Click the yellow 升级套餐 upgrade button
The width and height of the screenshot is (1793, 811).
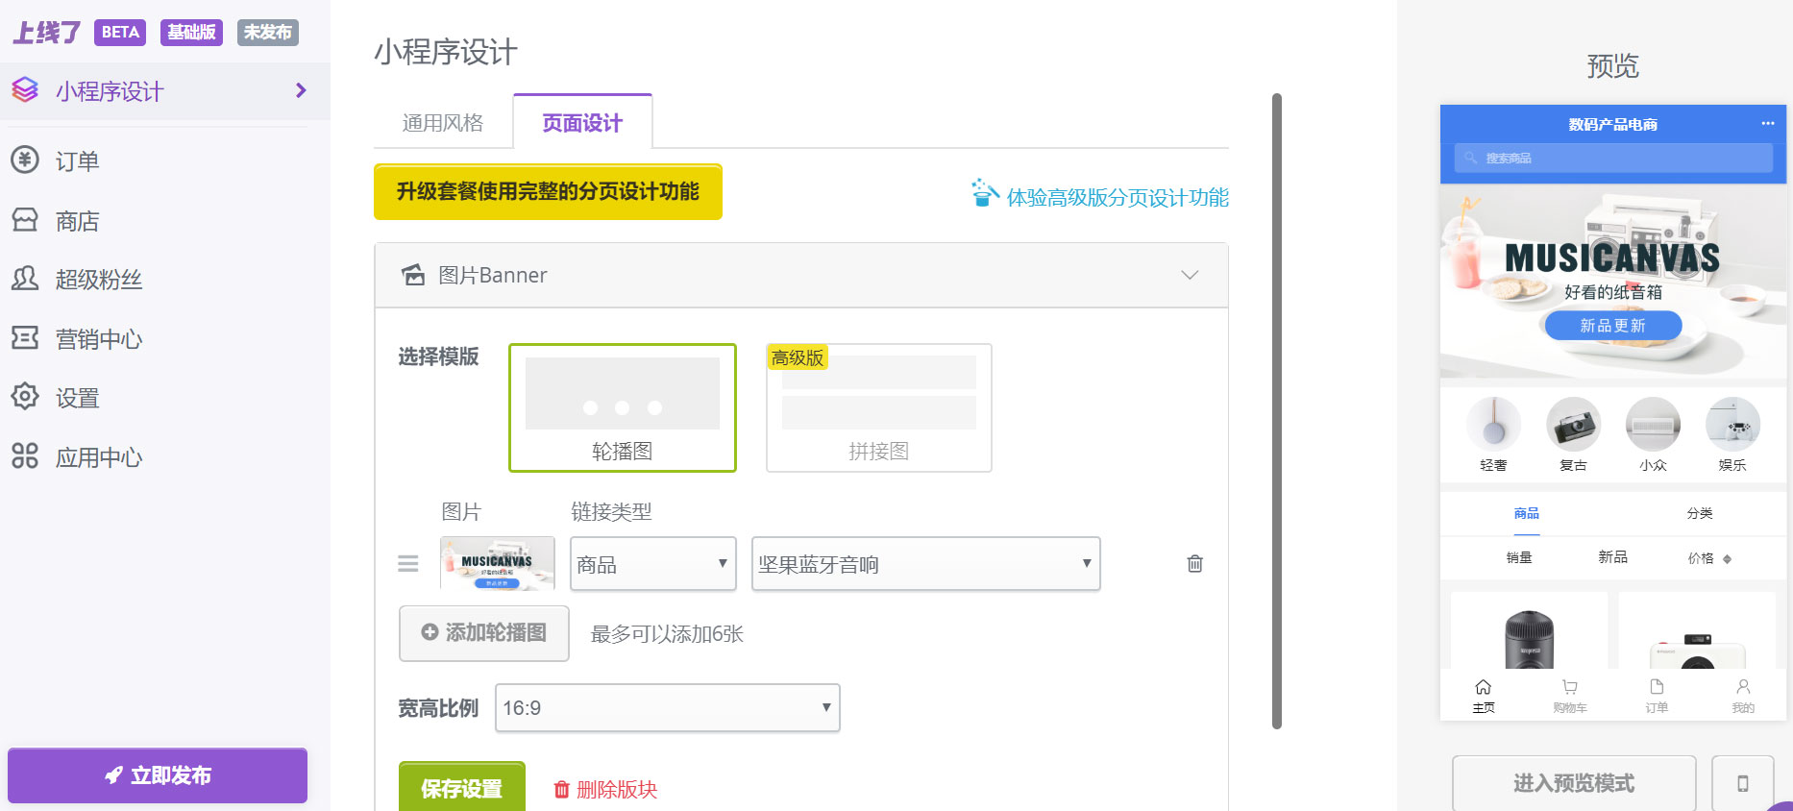[x=548, y=191]
